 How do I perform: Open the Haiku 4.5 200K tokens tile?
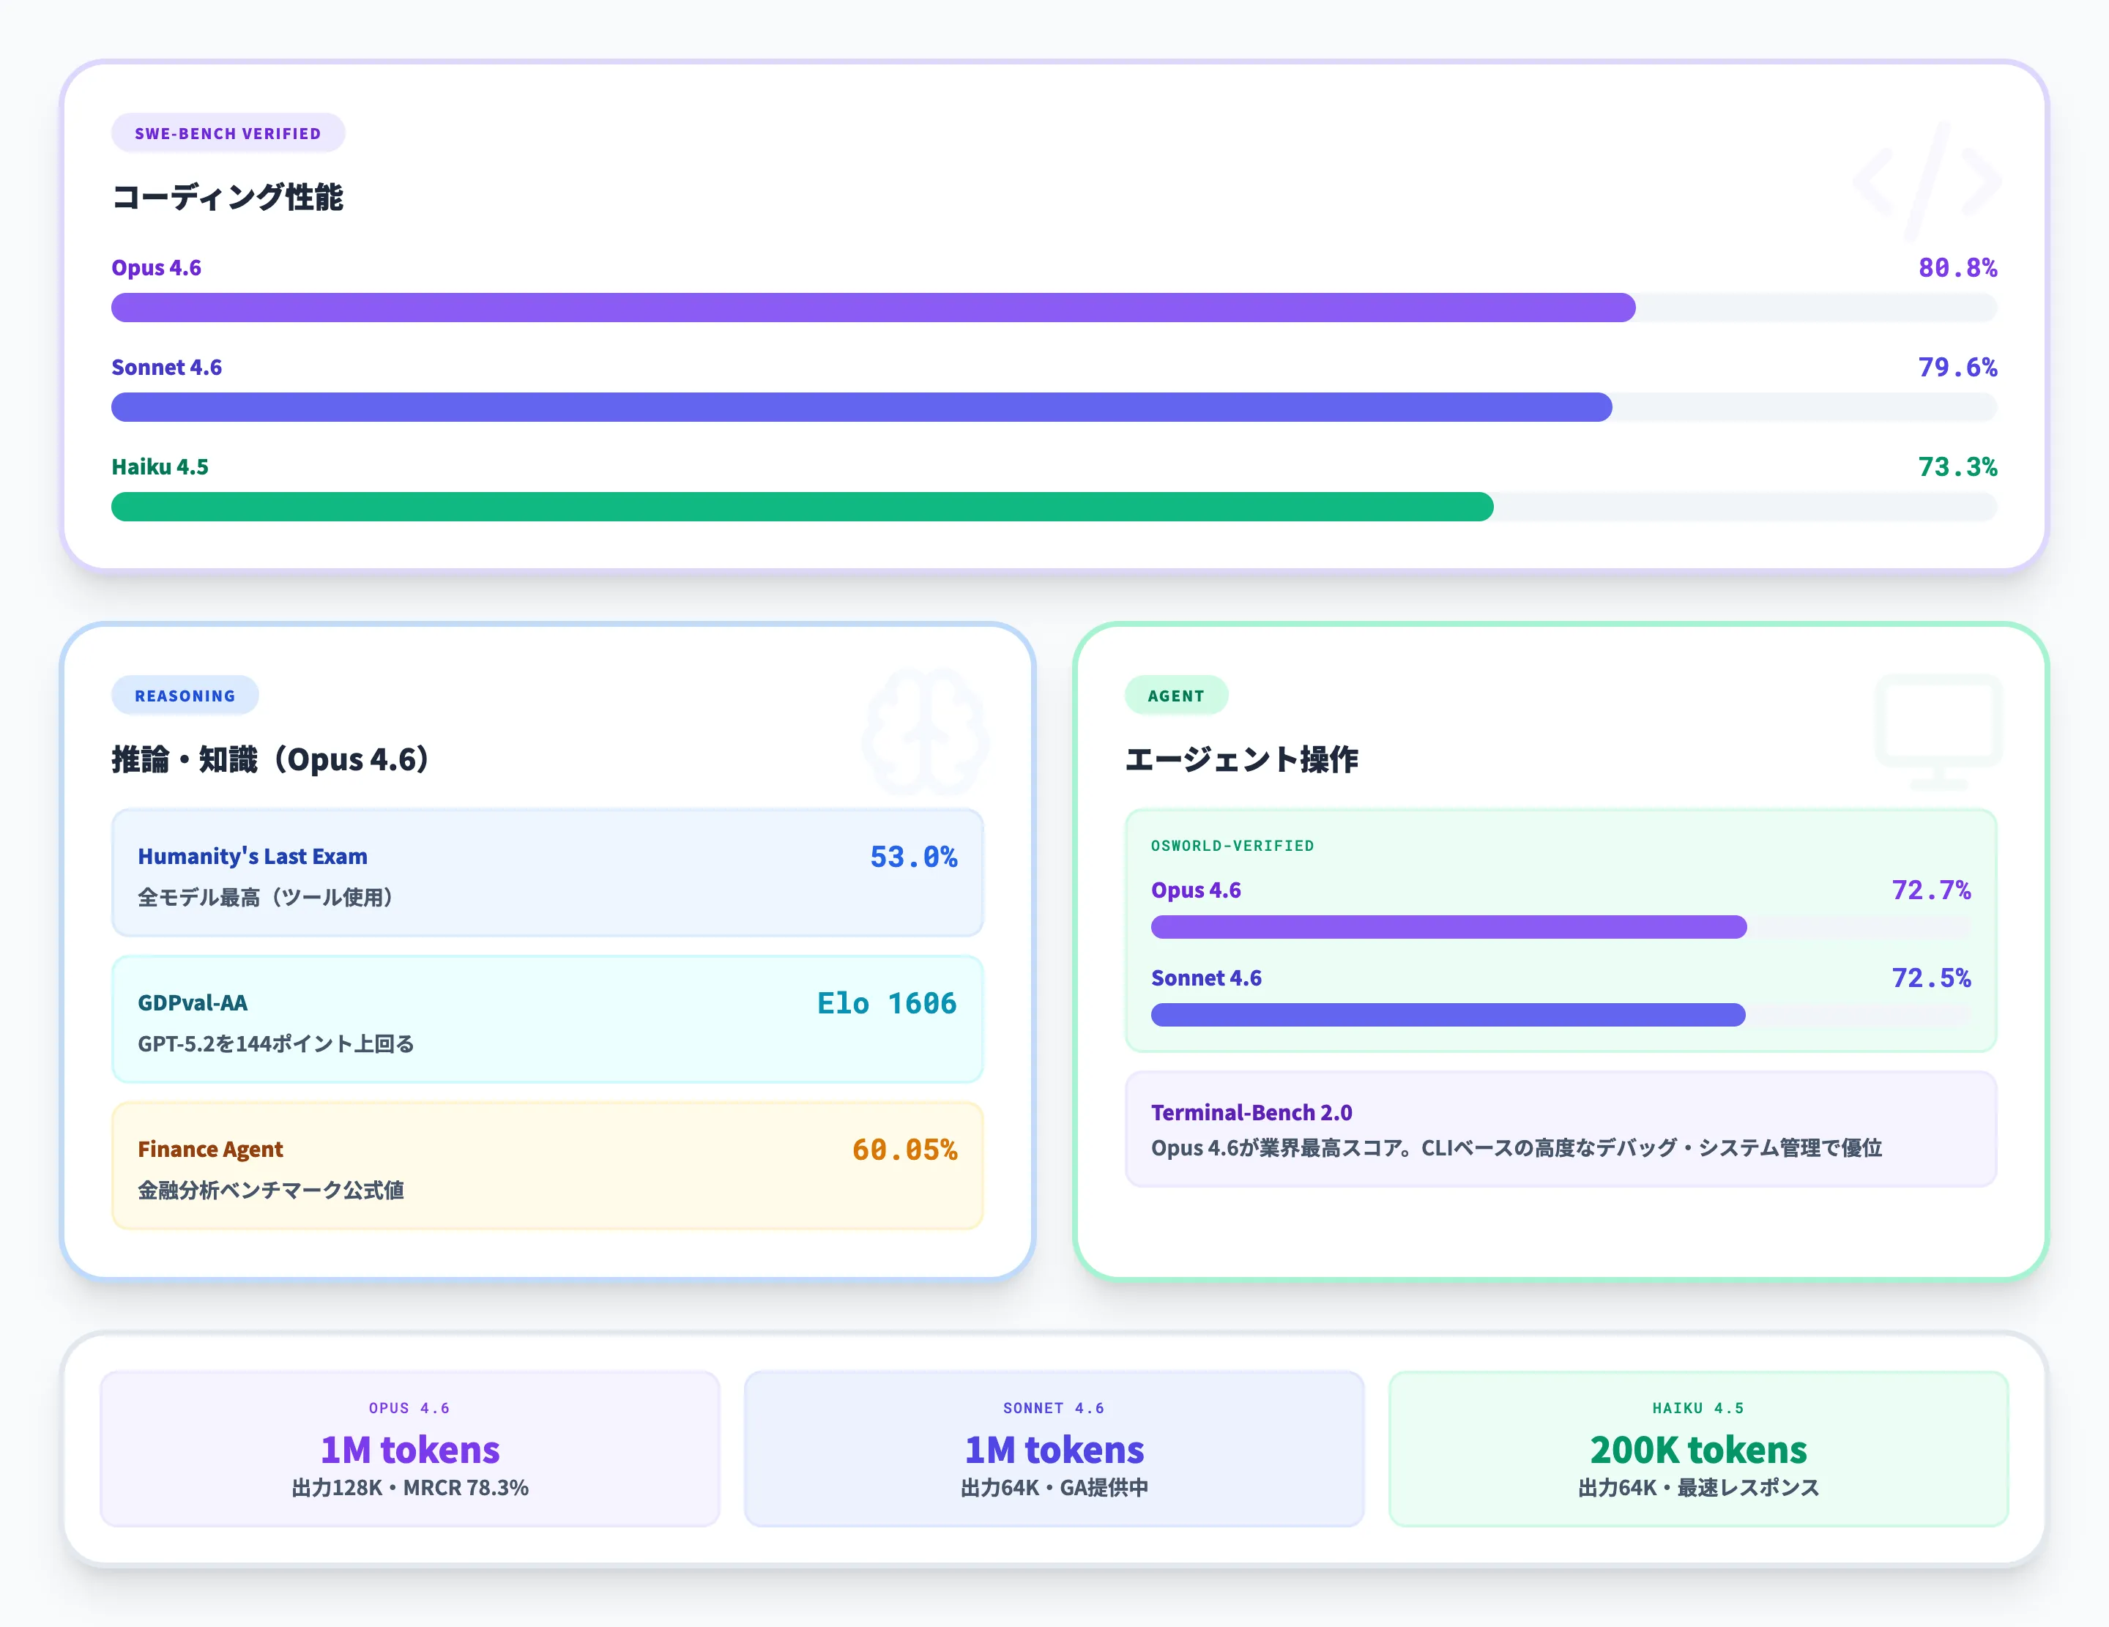pyautogui.click(x=1697, y=1448)
